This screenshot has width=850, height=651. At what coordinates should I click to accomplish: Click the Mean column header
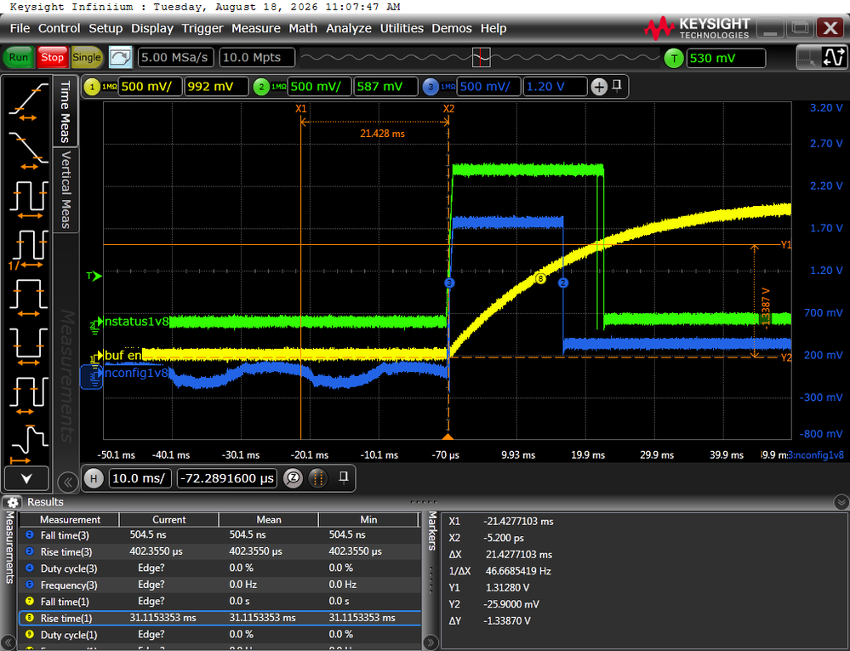pyautogui.click(x=268, y=519)
